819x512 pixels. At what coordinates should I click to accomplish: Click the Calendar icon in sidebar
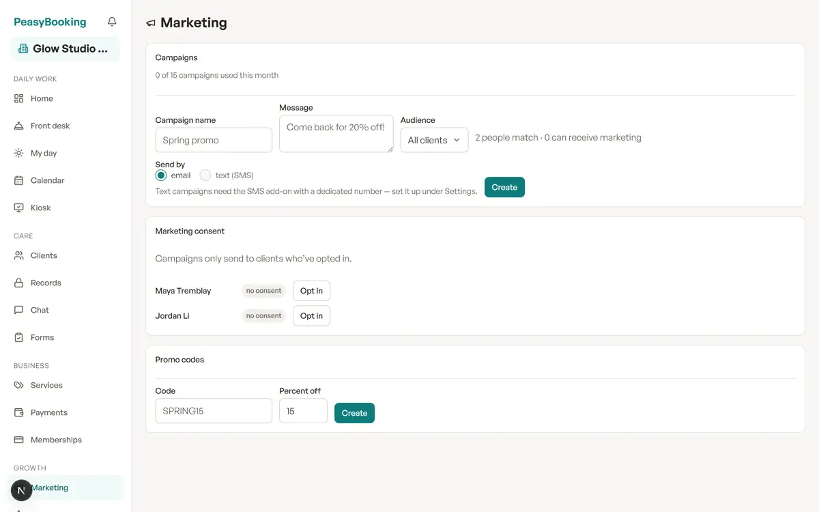click(x=19, y=180)
